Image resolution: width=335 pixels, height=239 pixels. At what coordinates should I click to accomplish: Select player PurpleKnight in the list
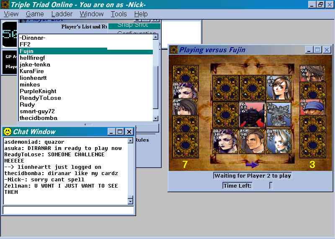pos(86,91)
